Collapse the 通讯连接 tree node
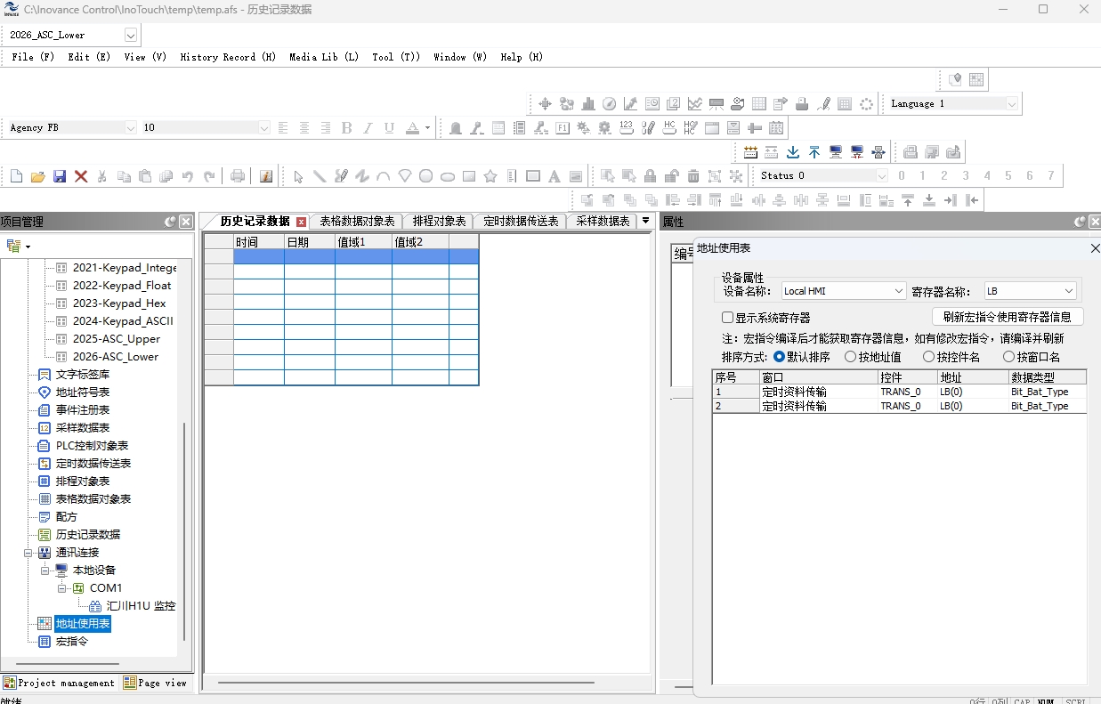The width and height of the screenshot is (1101, 704). (x=28, y=553)
